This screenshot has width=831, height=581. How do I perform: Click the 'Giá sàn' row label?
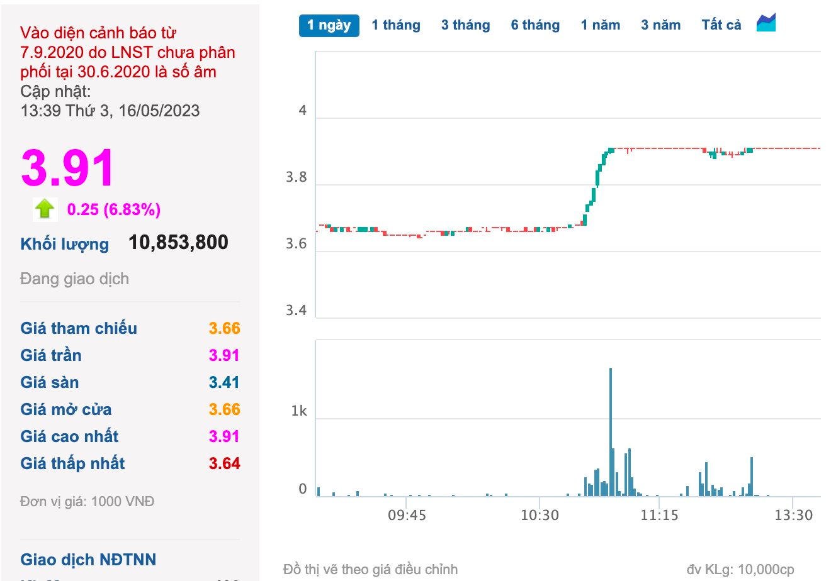tap(50, 382)
